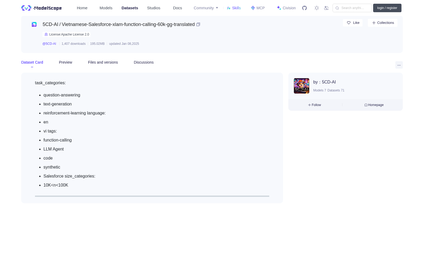This screenshot has width=424, height=265.
Task: Open the Discussions tab
Action: click(x=144, y=62)
